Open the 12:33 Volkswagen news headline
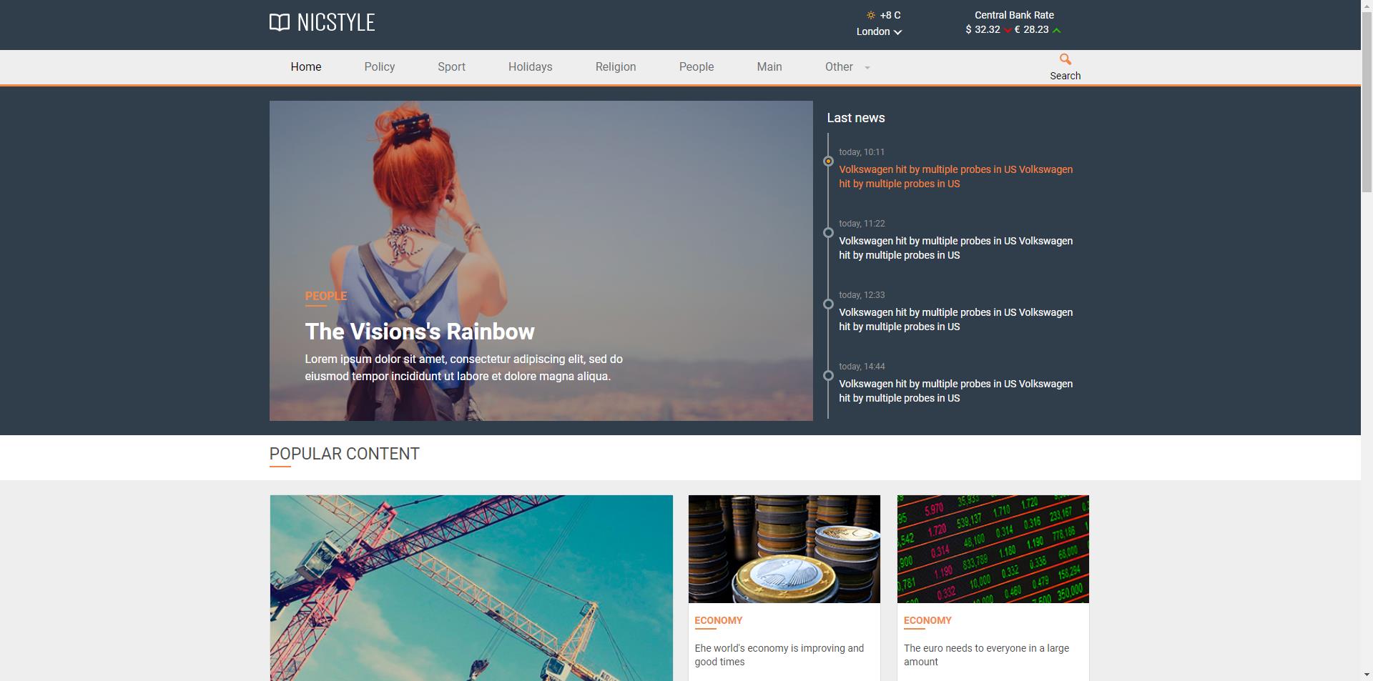The width and height of the screenshot is (1373, 681). coord(956,319)
